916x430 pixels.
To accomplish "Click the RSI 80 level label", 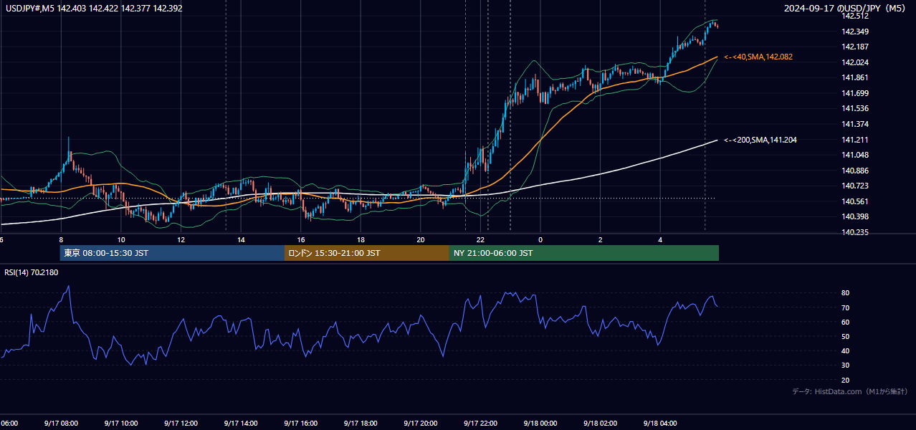I will click(x=846, y=293).
